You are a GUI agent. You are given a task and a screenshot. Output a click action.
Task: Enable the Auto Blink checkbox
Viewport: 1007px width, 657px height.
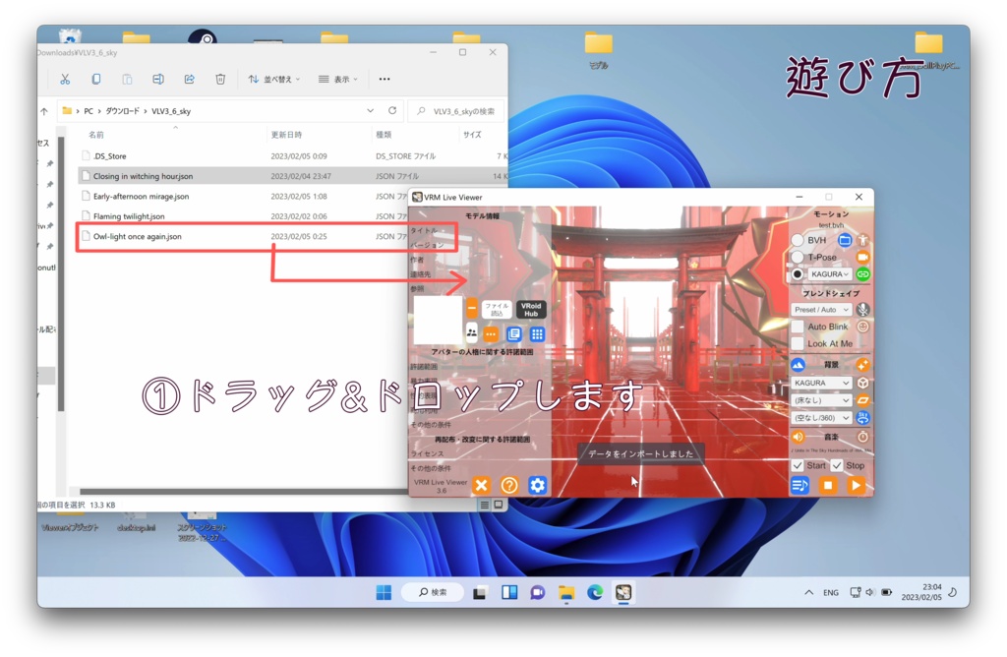coord(799,327)
